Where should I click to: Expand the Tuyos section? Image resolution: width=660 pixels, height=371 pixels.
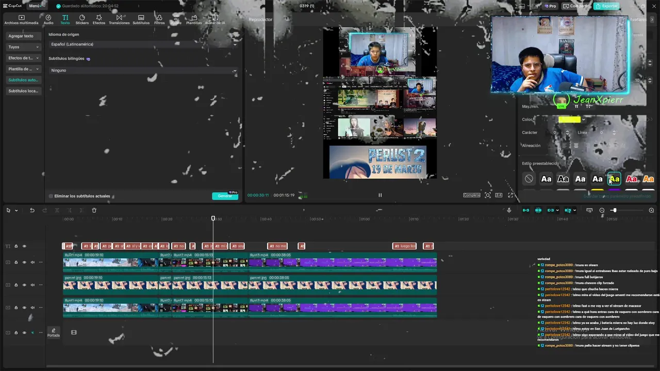click(23, 47)
